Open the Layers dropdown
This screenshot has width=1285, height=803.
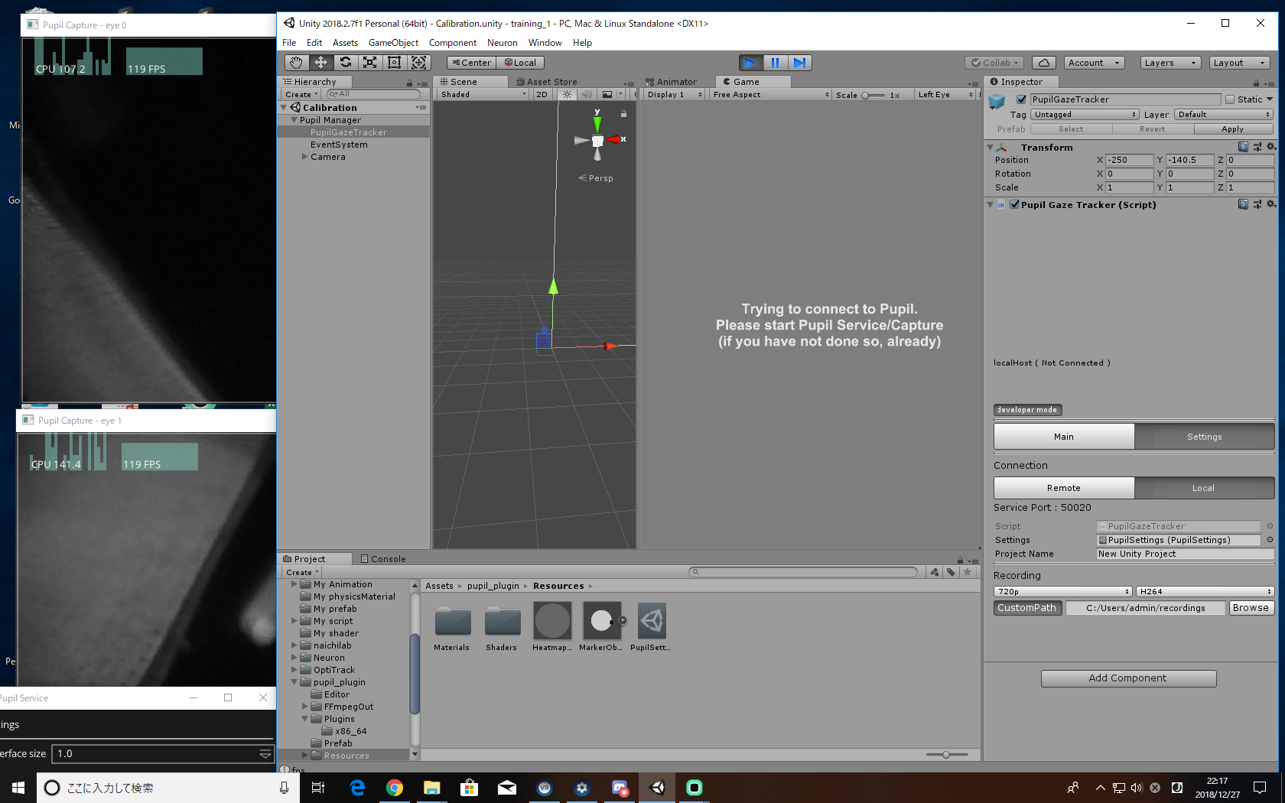click(x=1170, y=63)
